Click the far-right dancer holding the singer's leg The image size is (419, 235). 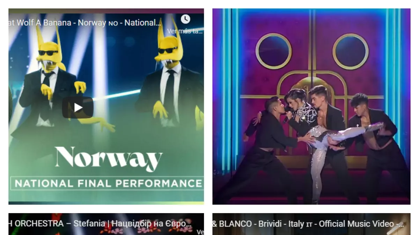coord(375,146)
